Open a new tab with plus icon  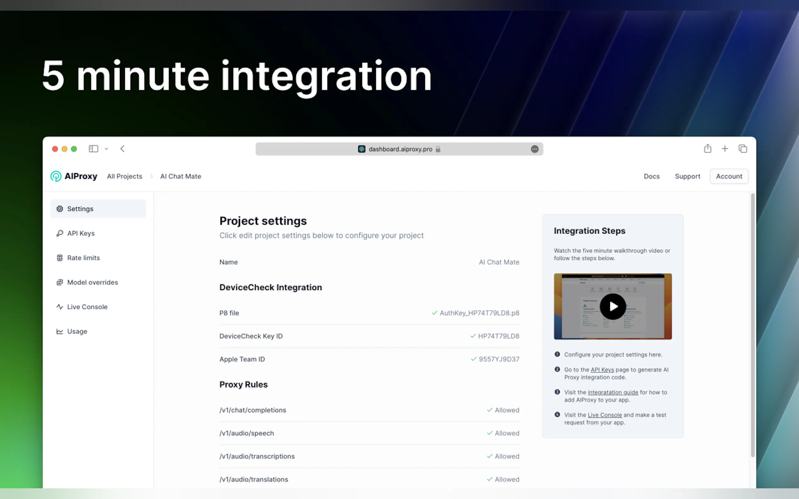click(725, 149)
